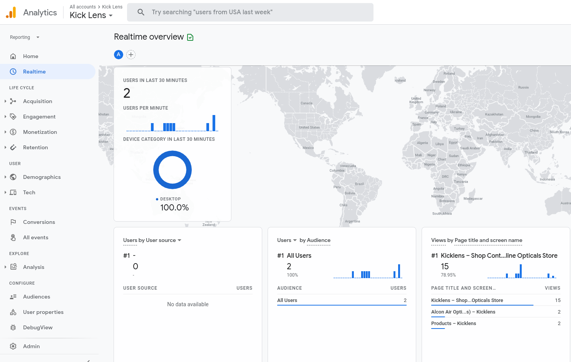Click the Acquisition icon in sidebar
The width and height of the screenshot is (571, 362).
click(13, 101)
